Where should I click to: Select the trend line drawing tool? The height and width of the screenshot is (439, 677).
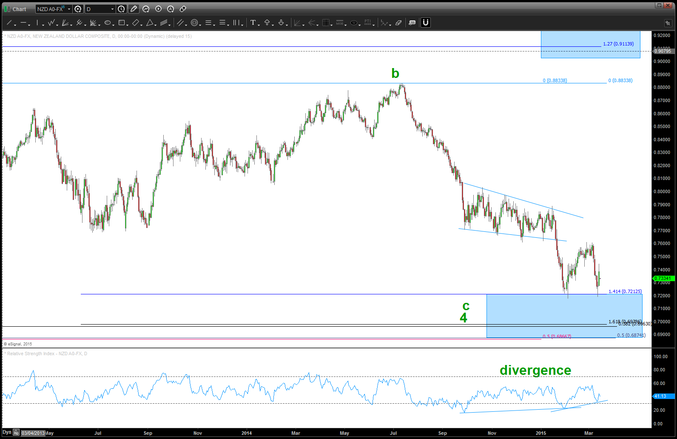point(9,23)
